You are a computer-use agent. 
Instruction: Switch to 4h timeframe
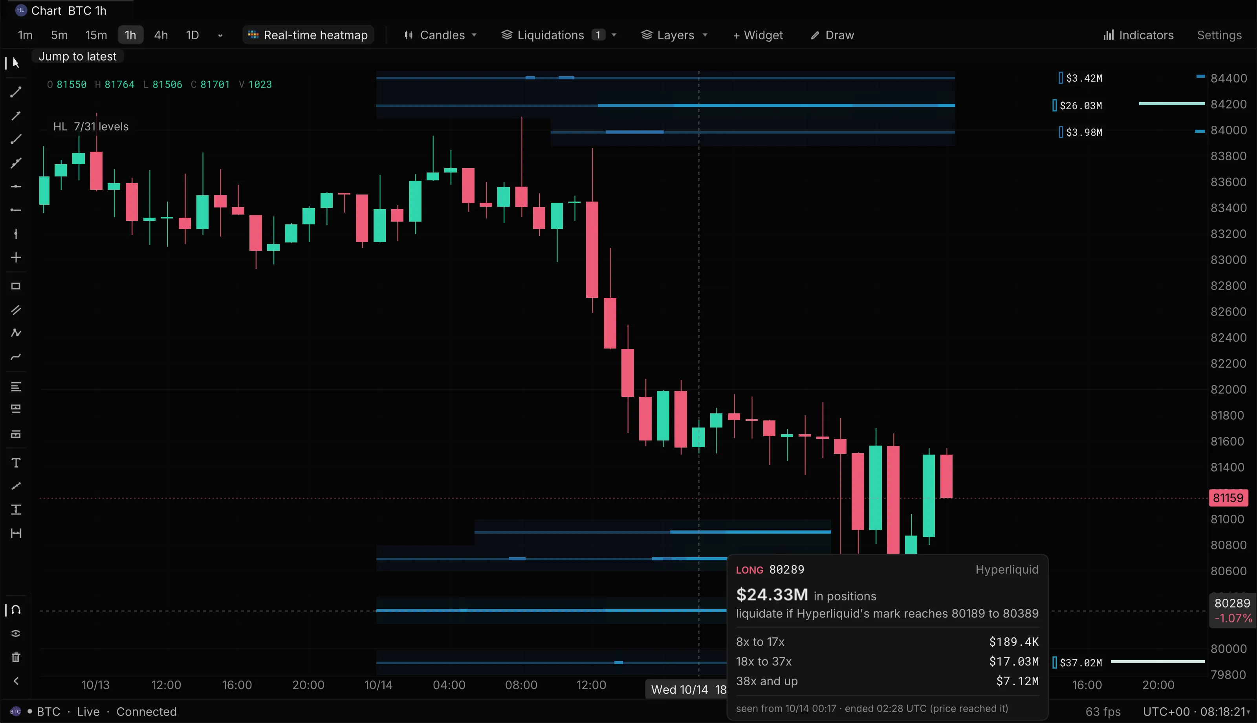coord(161,35)
